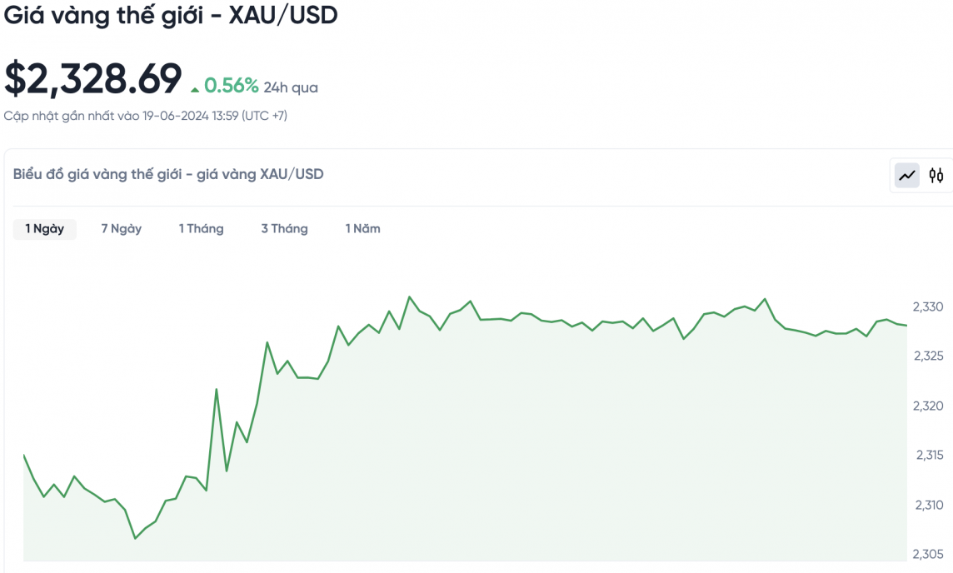
Task: Select the 7 Ngày time range tab
Action: pyautogui.click(x=122, y=229)
